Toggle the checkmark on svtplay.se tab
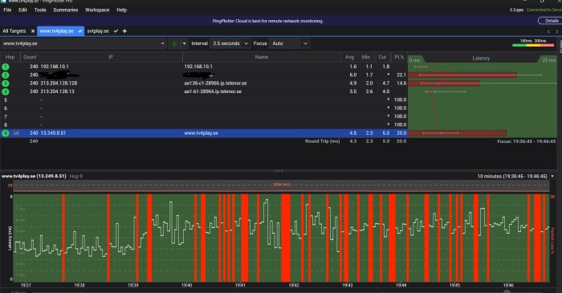562x293 pixels. click(x=116, y=31)
